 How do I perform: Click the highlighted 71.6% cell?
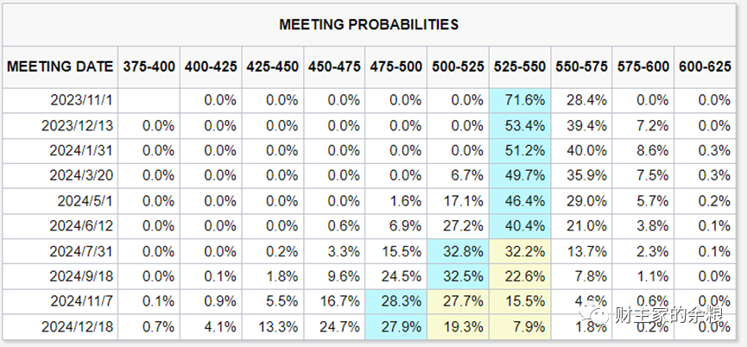point(520,100)
